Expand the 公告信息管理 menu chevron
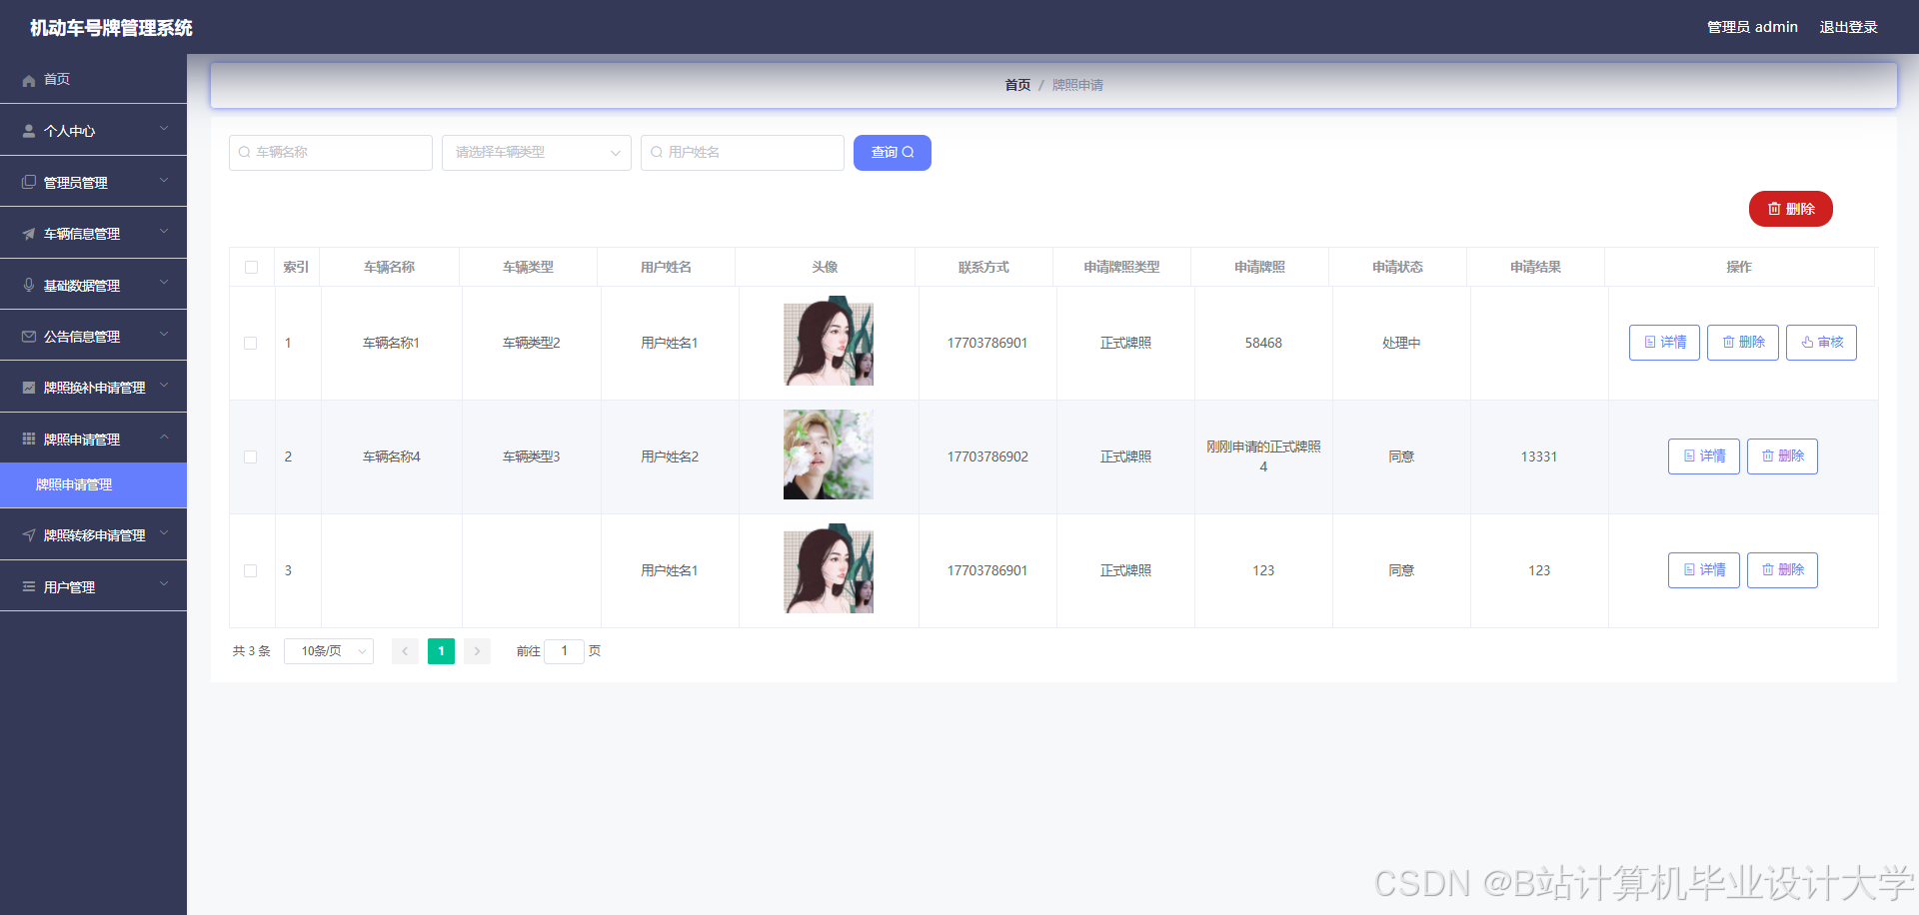The image size is (1919, 915). pyautogui.click(x=164, y=335)
